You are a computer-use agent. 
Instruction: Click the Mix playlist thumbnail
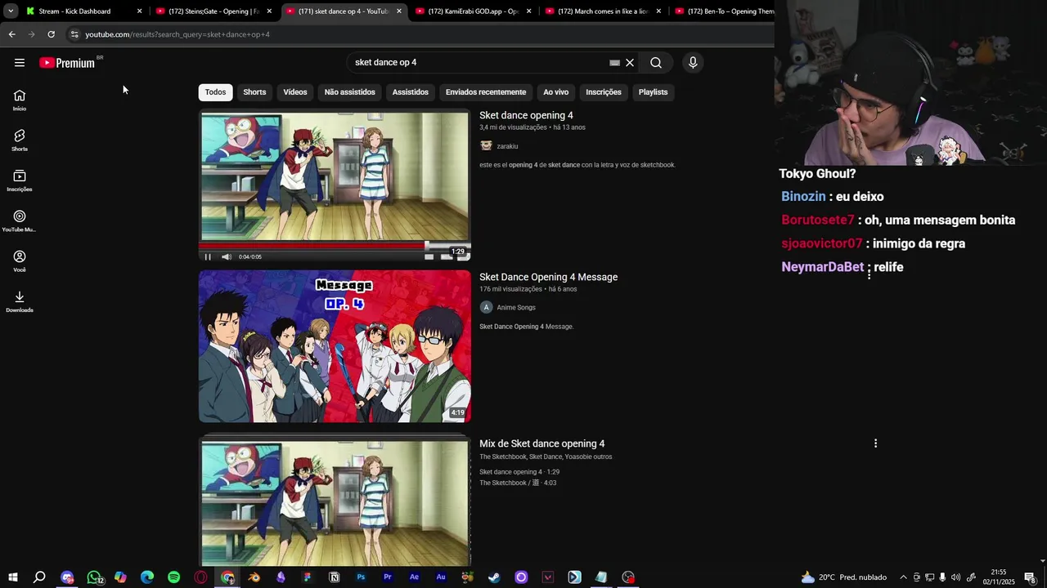click(x=335, y=502)
